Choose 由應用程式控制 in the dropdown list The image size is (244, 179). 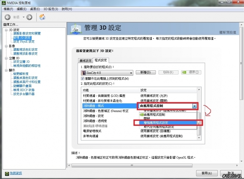pyautogui.click(x=168, y=115)
